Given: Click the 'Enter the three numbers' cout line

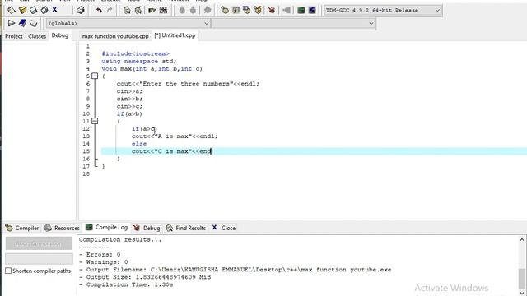Looking at the screenshot, I should tap(188, 84).
